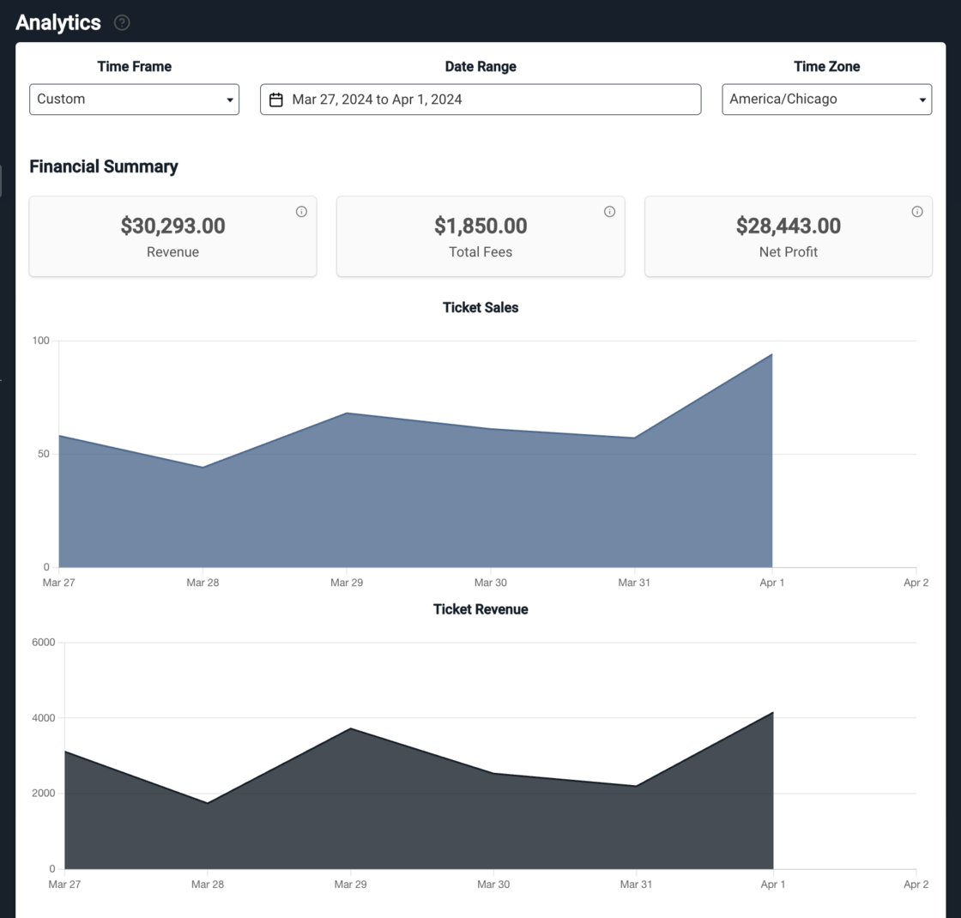Viewport: 961px width, 918px height.
Task: Click the calendar icon in Date Range
Action: [x=276, y=100]
